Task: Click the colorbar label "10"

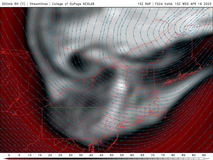Action: [x=30, y=155]
